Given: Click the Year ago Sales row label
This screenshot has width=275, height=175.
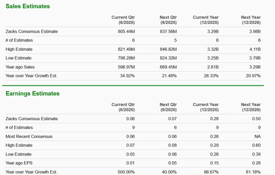Looking at the screenshot, I should click(x=20, y=67).
